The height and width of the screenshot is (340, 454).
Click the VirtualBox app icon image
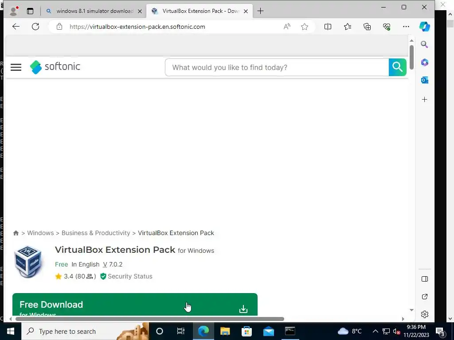click(x=28, y=262)
